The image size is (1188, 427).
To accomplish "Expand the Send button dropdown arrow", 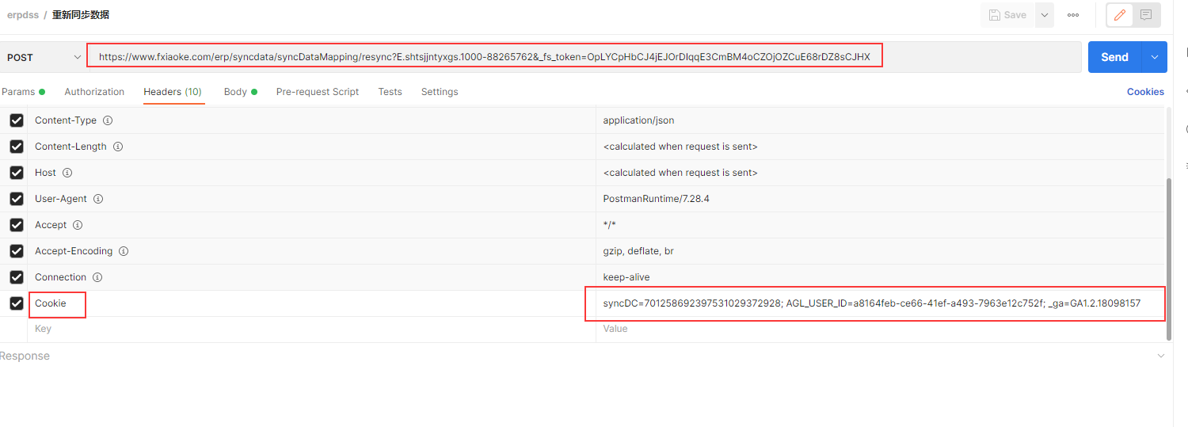I will point(1154,57).
